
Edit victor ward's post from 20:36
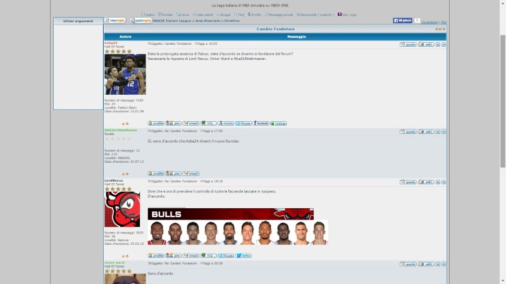(x=426, y=264)
